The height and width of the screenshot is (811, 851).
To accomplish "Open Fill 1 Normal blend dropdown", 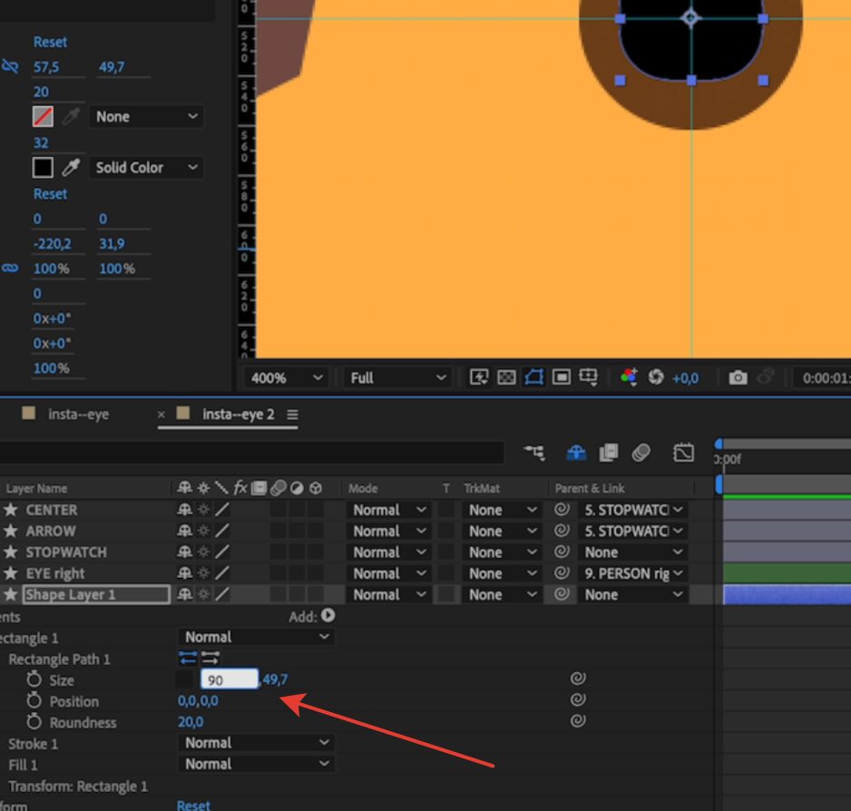I will [x=256, y=764].
